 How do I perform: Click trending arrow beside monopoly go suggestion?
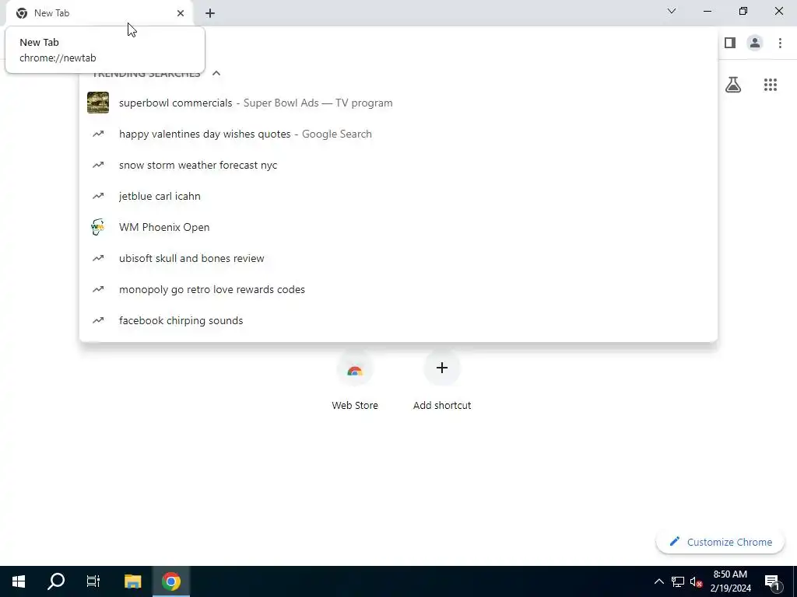point(98,289)
